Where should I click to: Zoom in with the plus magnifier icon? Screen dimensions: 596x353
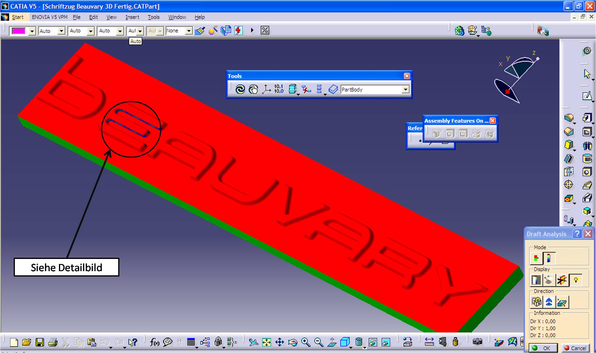point(306,342)
